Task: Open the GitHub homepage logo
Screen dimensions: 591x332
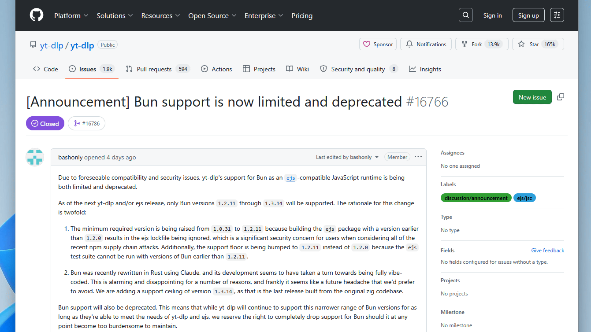Action: click(37, 15)
